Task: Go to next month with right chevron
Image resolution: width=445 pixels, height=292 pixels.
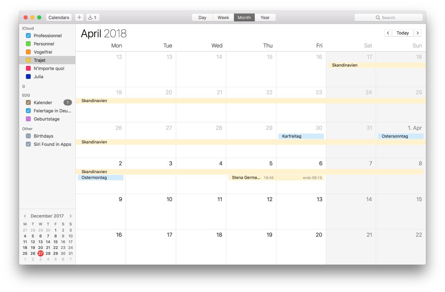Action: (x=418, y=33)
